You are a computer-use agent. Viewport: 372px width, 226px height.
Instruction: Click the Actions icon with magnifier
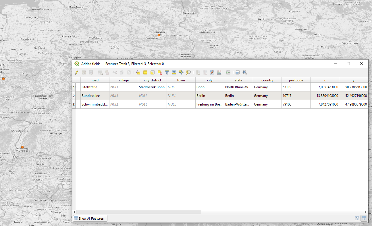[245, 72]
